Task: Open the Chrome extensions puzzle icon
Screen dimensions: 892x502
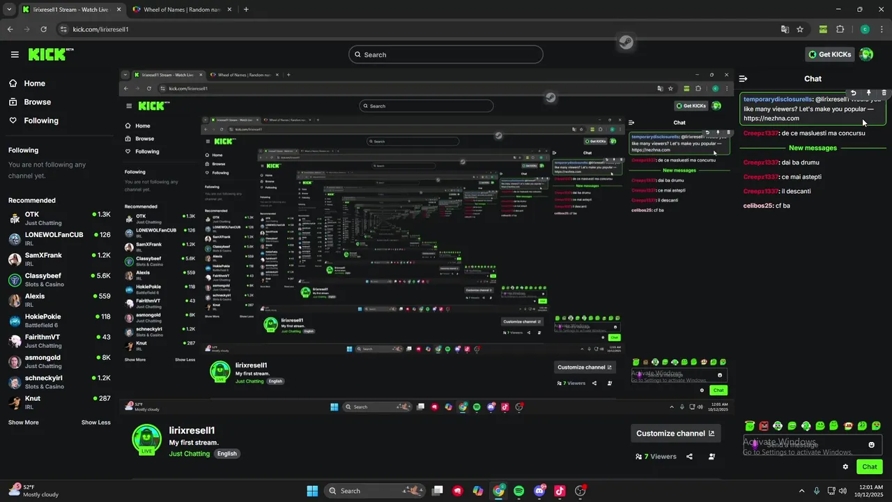Action: click(840, 29)
